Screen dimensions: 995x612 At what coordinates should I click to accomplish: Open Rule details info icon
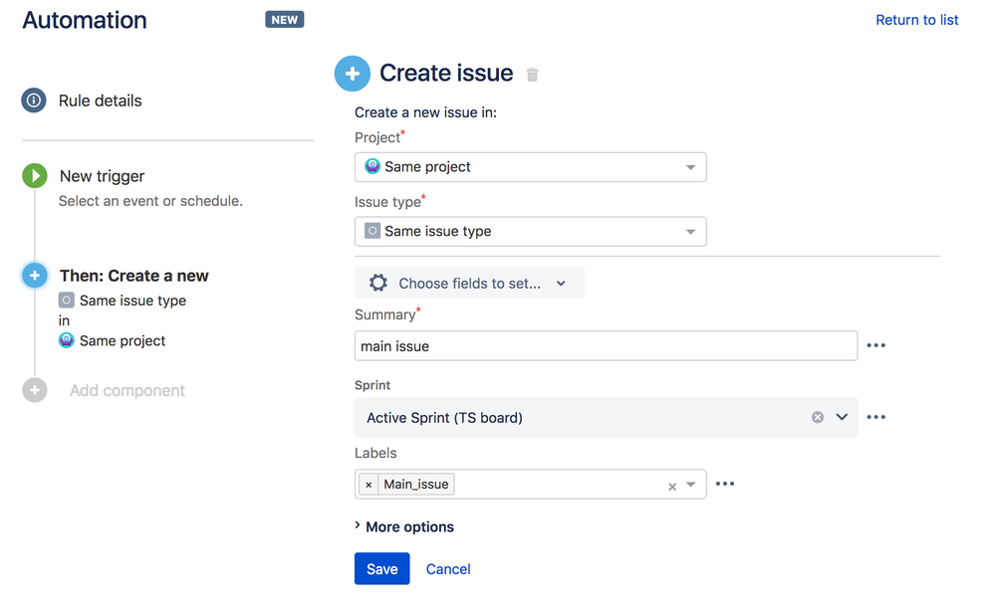click(x=34, y=101)
